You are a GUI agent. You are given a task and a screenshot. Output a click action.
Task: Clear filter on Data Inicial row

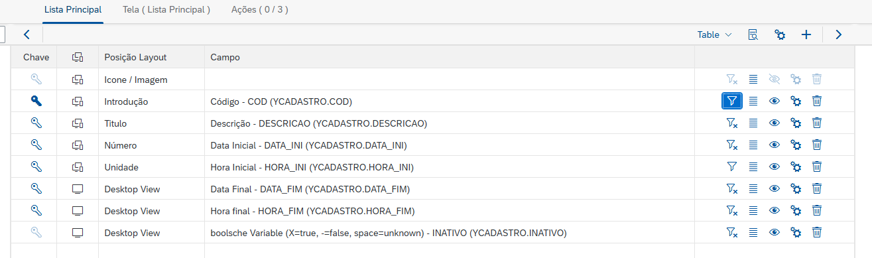click(732, 145)
